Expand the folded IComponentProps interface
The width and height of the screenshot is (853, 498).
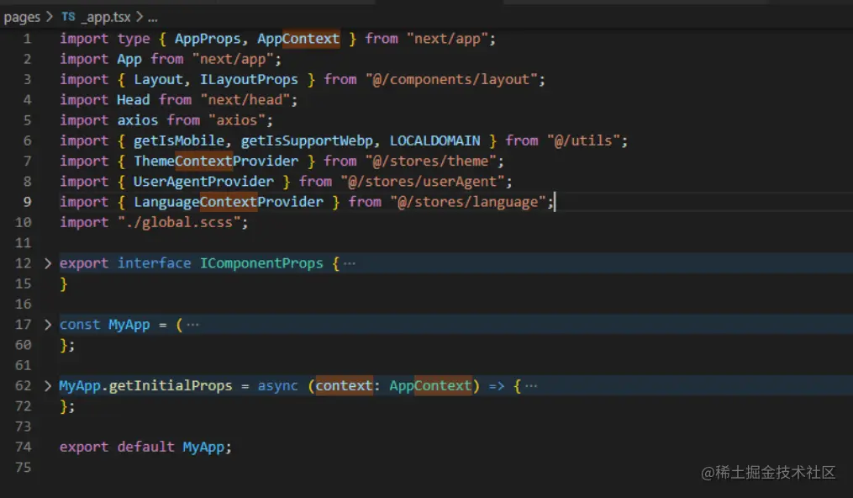(48, 263)
